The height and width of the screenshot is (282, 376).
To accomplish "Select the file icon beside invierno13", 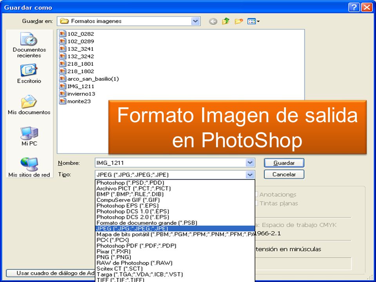I will point(63,94).
